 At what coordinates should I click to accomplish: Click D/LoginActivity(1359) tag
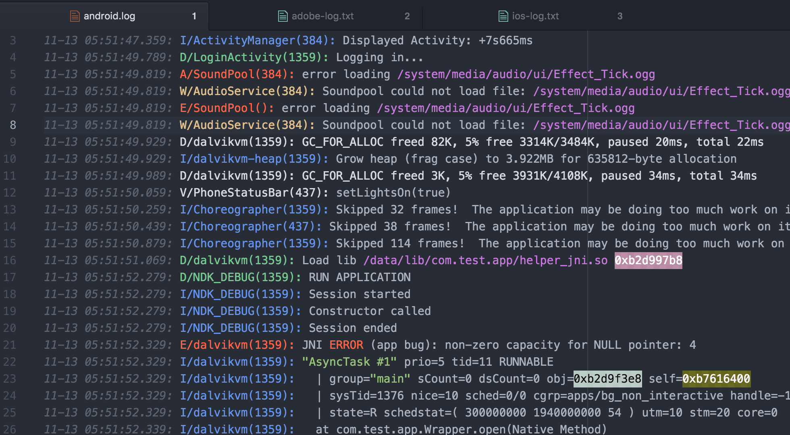pos(254,57)
